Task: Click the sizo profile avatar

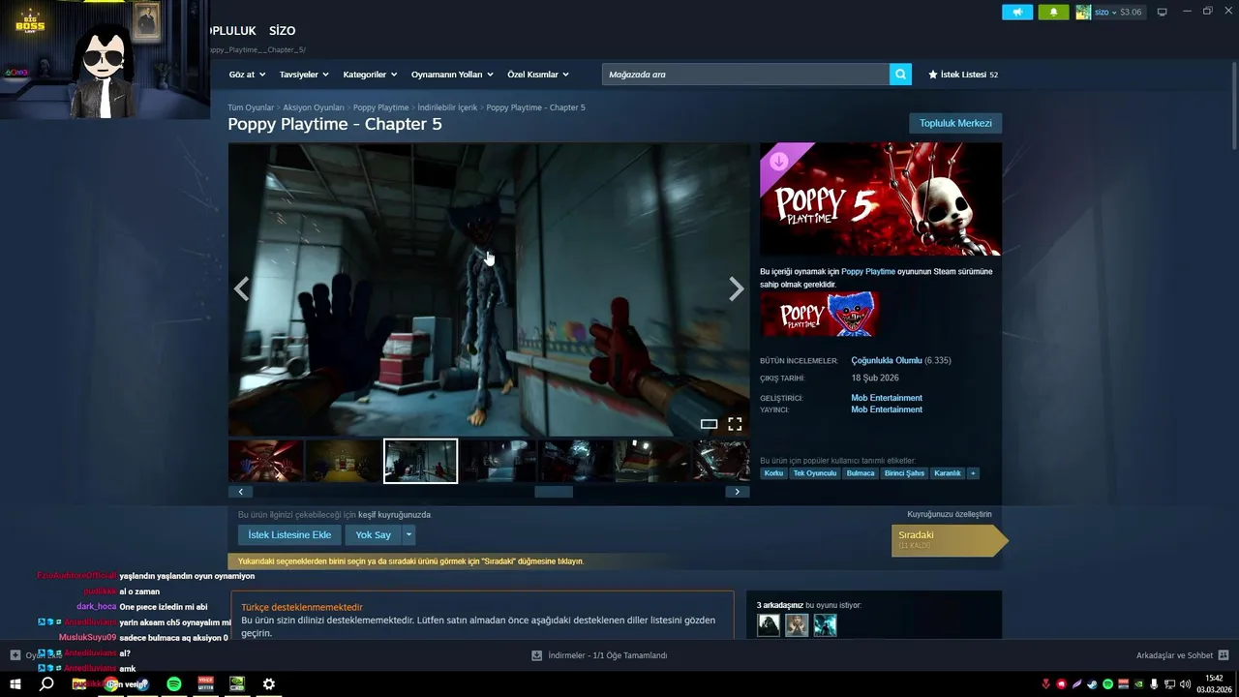Action: (1083, 12)
